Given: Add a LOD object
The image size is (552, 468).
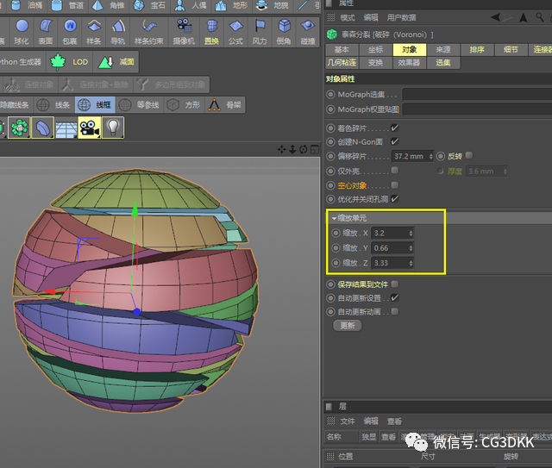Looking at the screenshot, I should click(x=70, y=62).
